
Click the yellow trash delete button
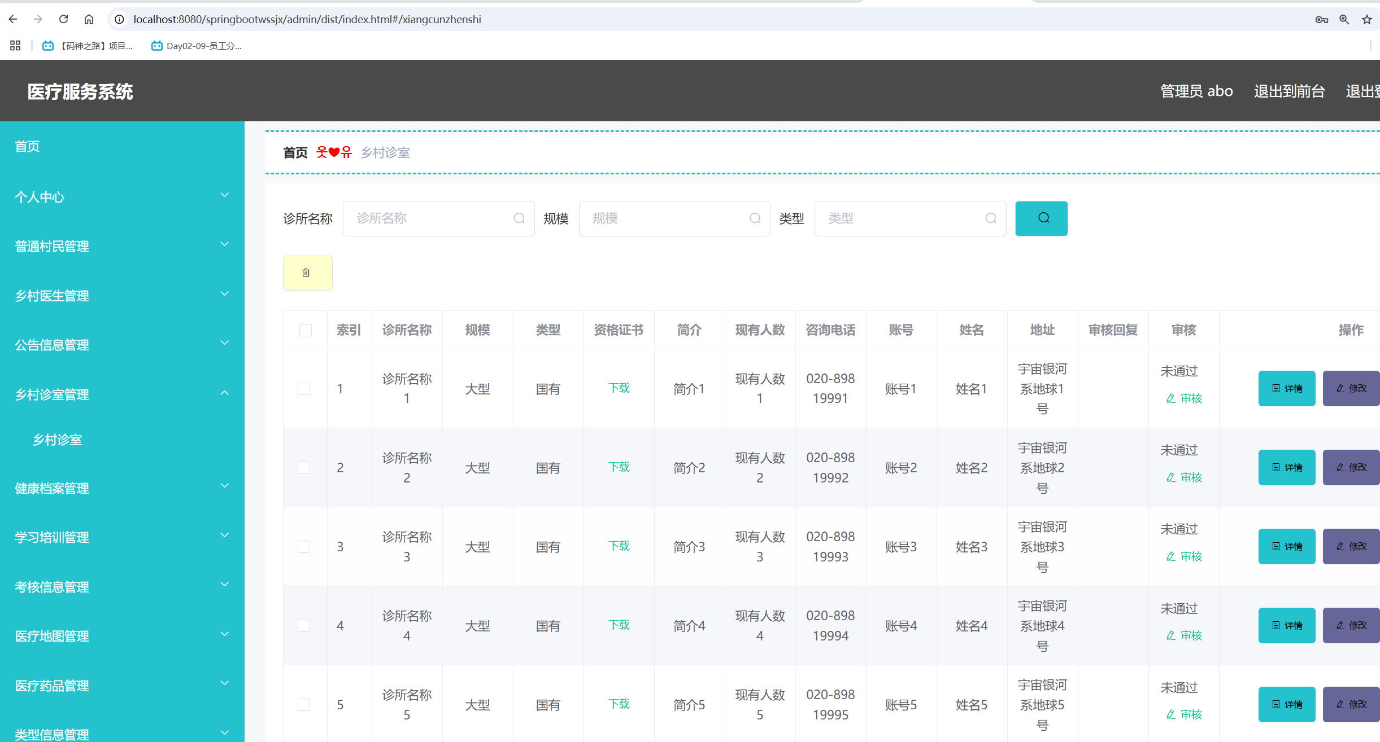pyautogui.click(x=307, y=273)
